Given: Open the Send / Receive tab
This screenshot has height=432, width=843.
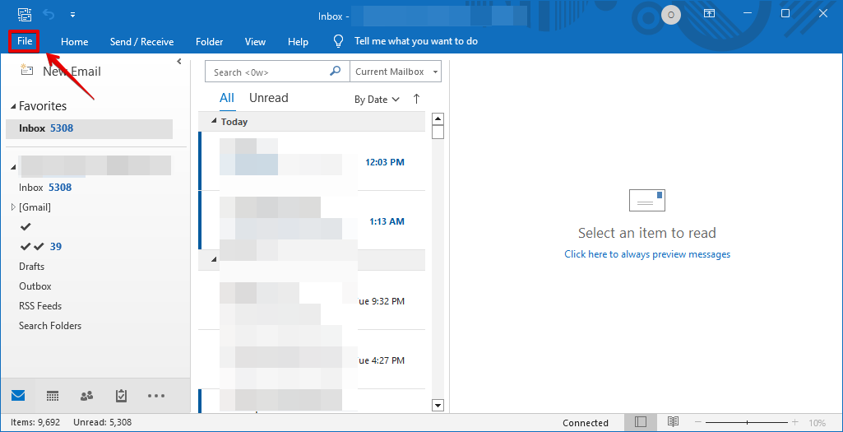Looking at the screenshot, I should pos(142,41).
